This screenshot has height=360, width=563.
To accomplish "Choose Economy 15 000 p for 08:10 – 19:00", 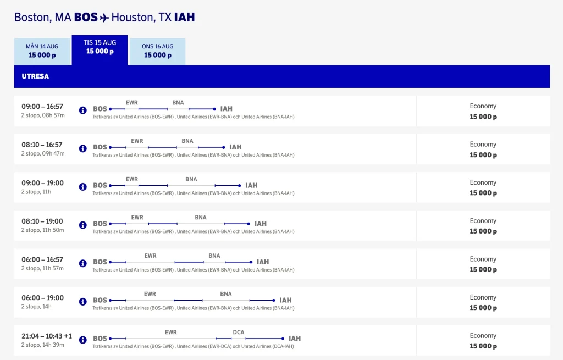I will tap(483, 226).
